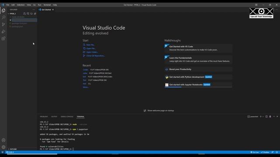
Task: Open Get started with Python development walkthrough
Action: tap(198, 77)
